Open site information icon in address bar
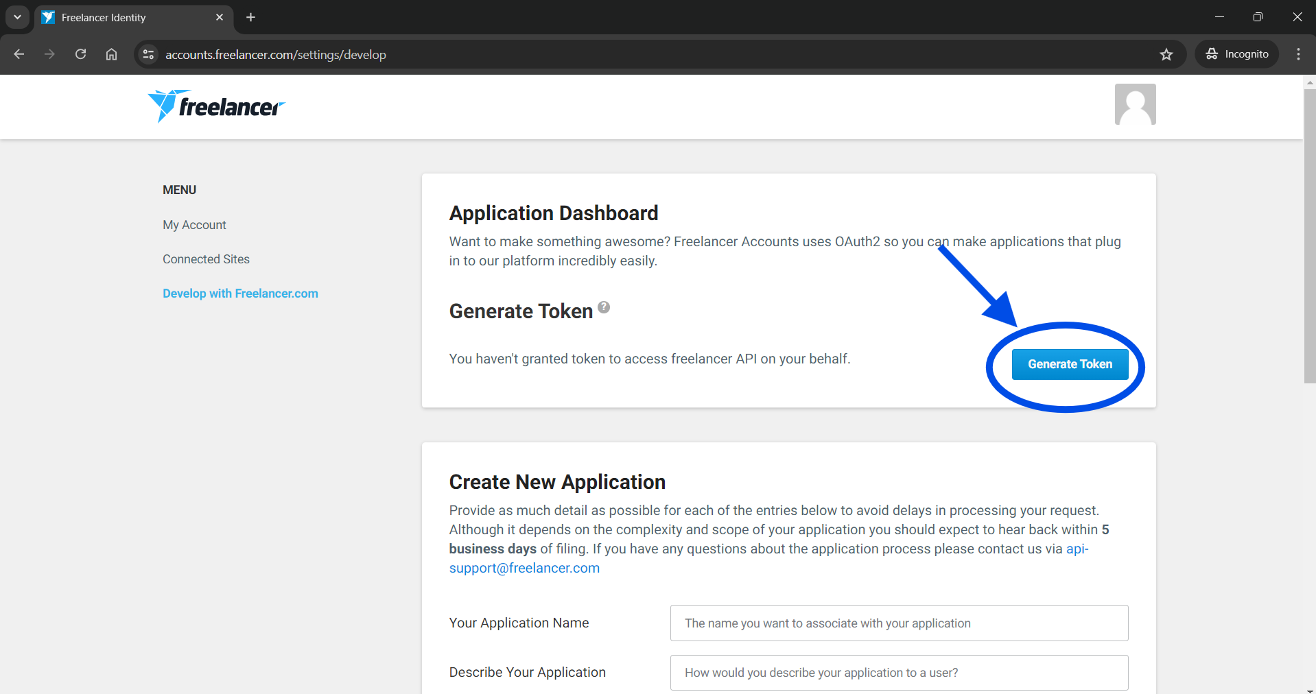Image resolution: width=1316 pixels, height=694 pixels. [x=148, y=54]
